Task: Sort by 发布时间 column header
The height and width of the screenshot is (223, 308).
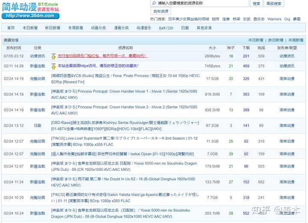Action: [14, 48]
